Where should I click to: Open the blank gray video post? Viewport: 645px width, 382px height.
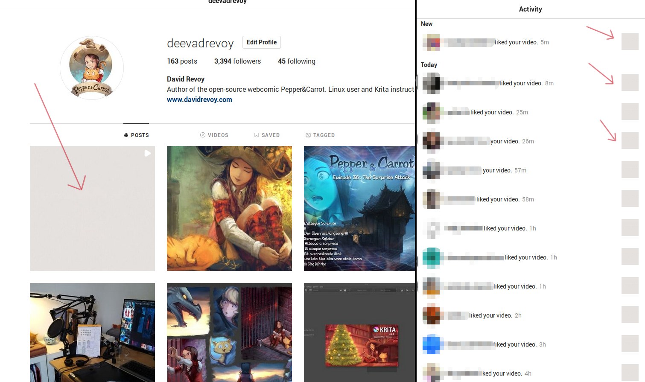(x=92, y=208)
